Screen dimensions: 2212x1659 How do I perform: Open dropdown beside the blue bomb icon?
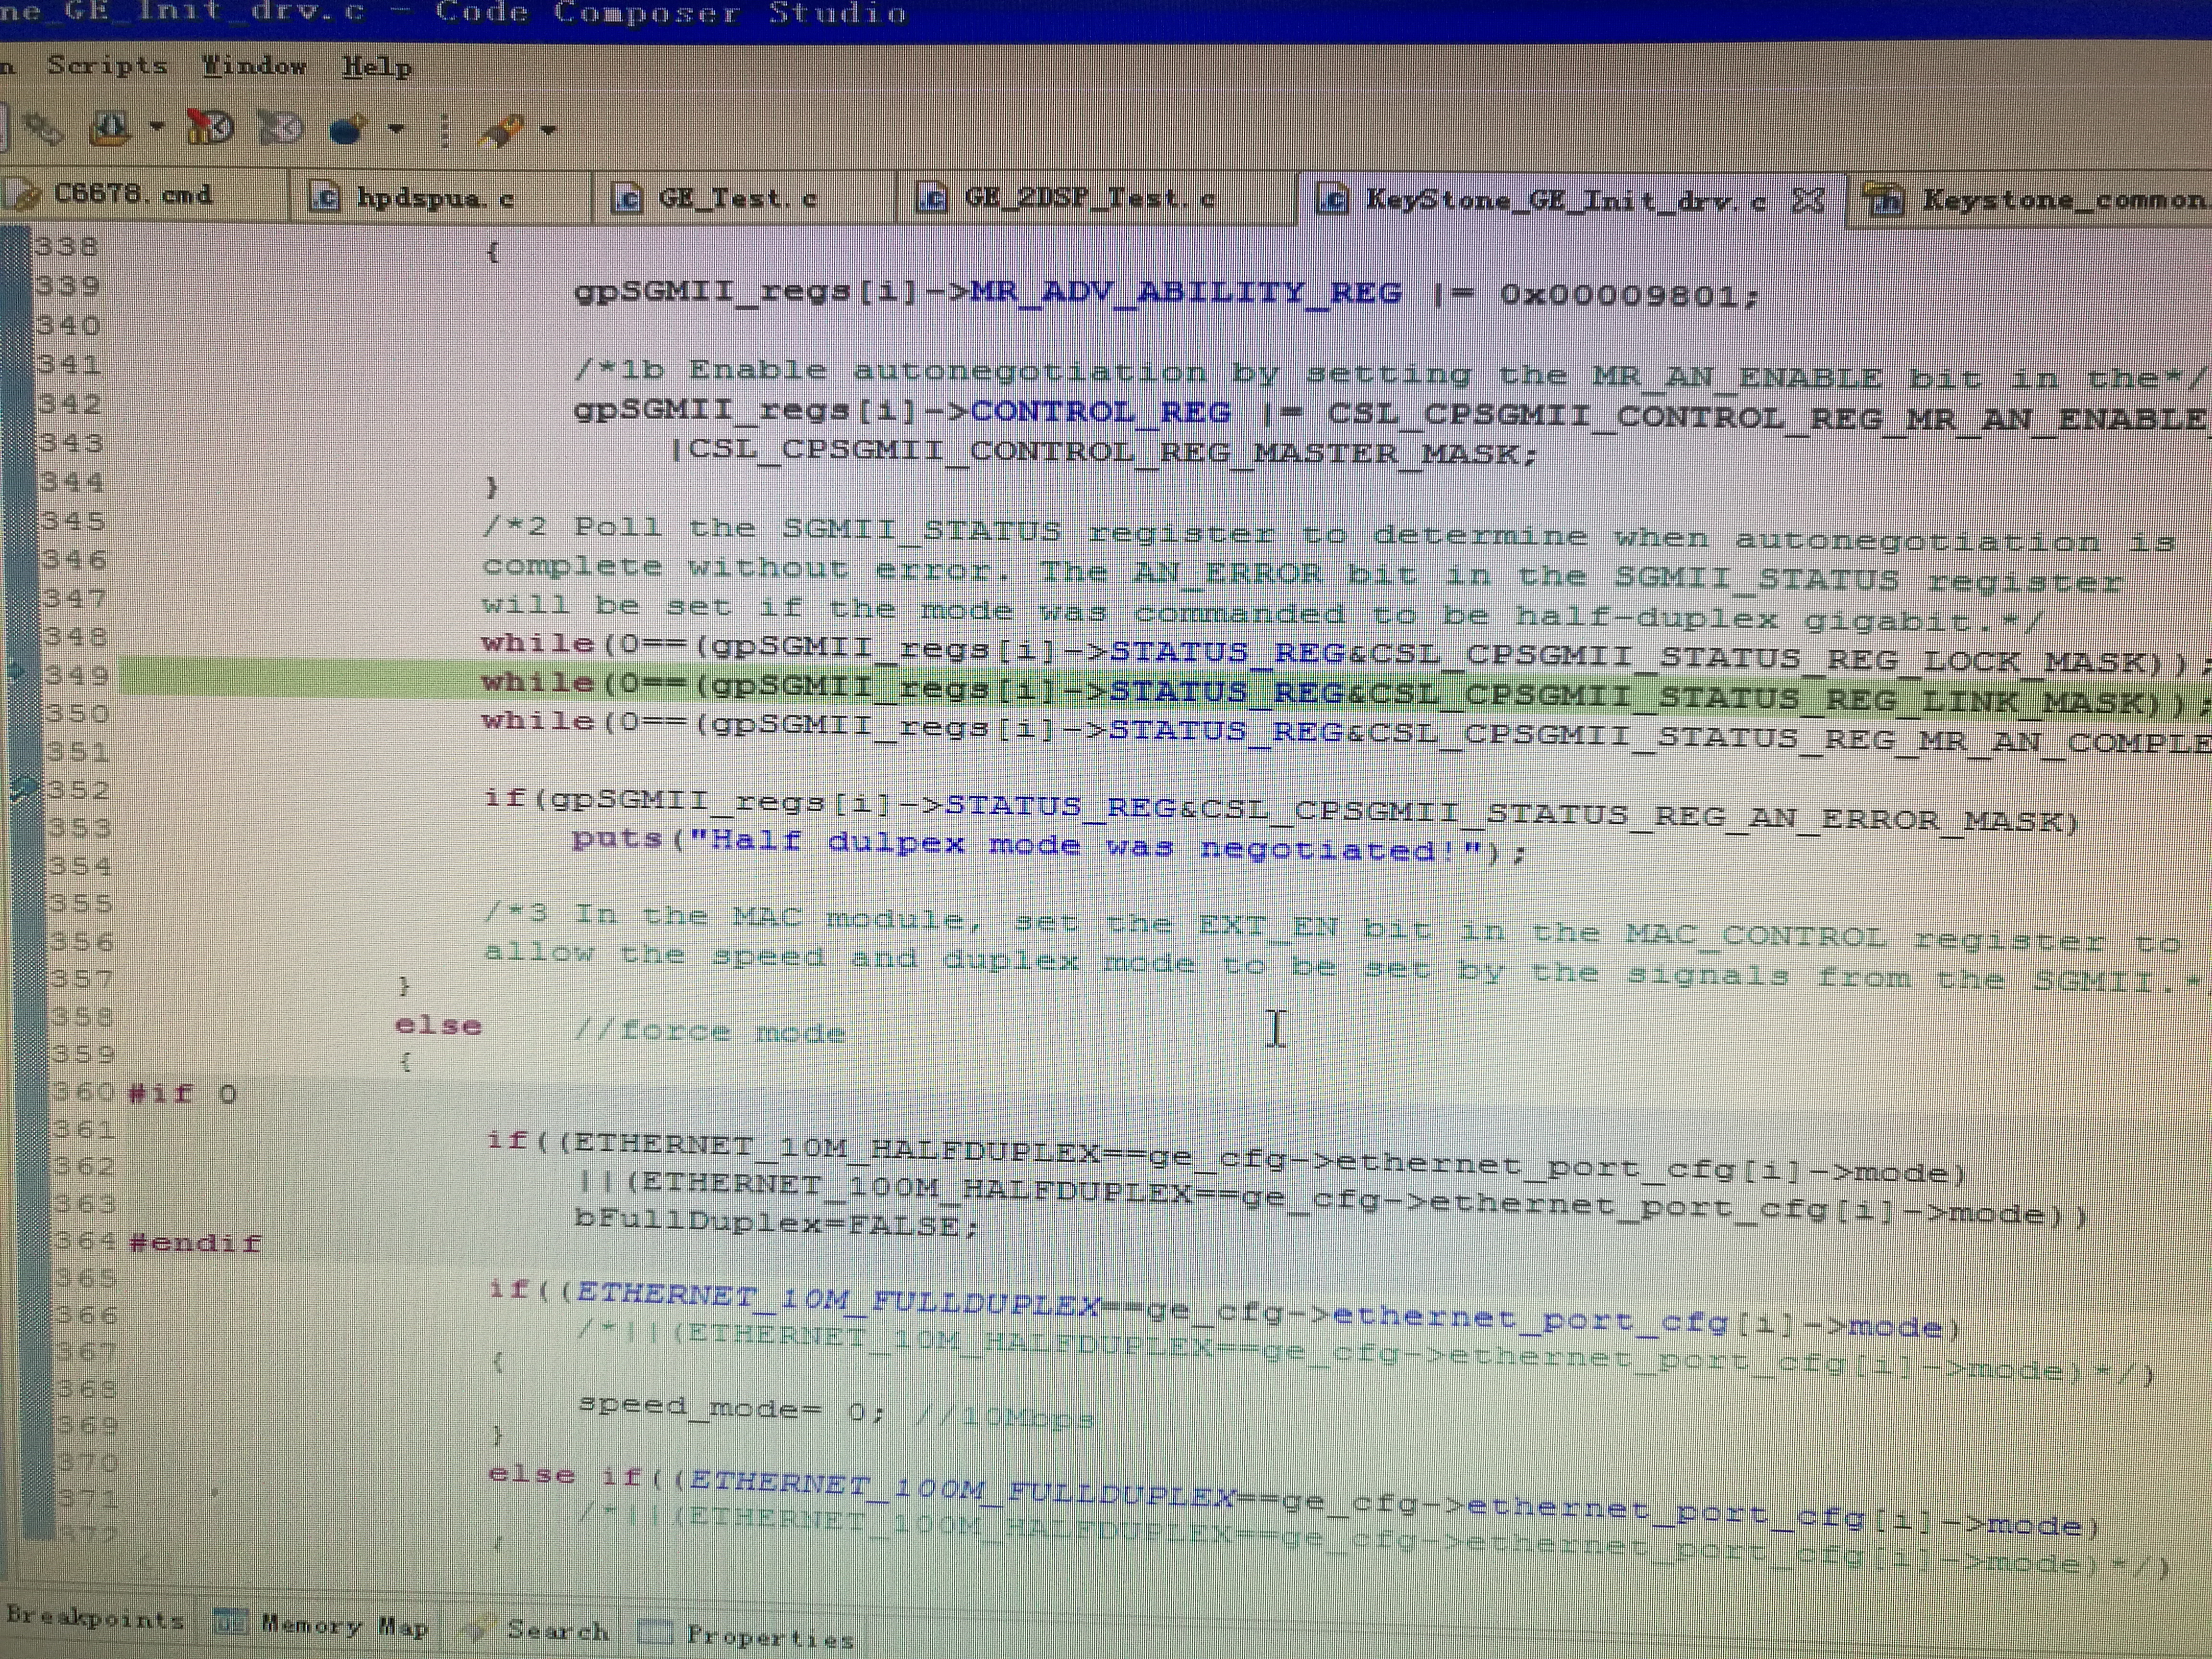(397, 129)
